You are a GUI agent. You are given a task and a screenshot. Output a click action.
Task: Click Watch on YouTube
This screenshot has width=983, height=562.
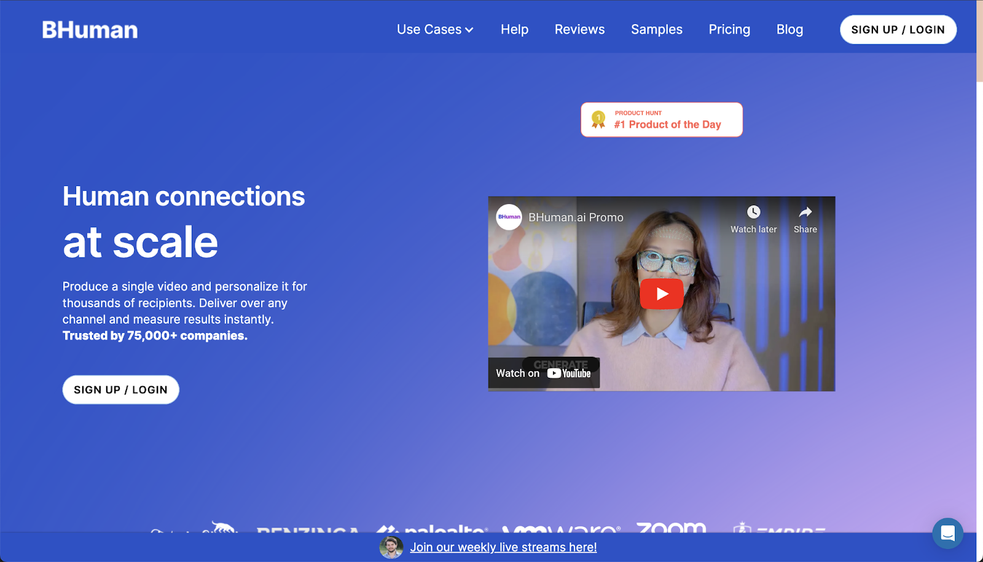pos(544,373)
